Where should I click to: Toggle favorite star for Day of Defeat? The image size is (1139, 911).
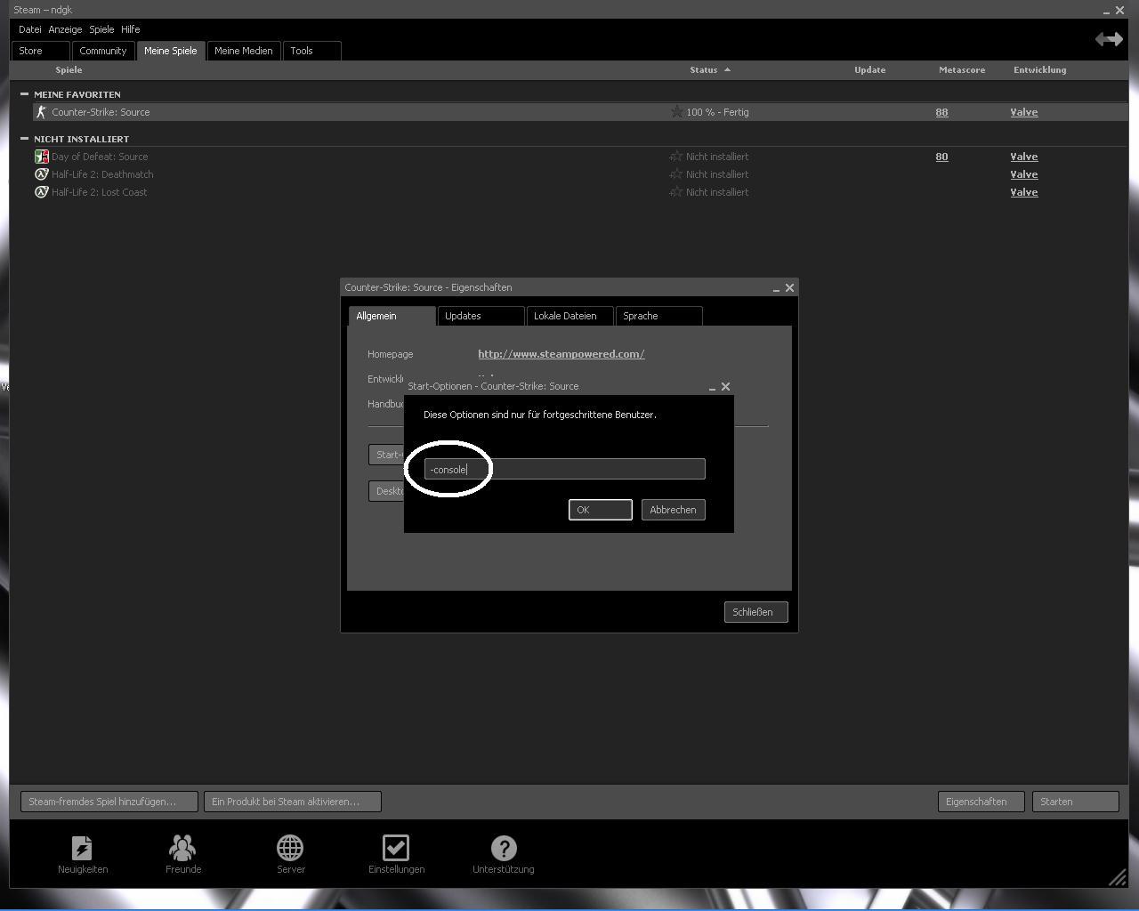click(675, 157)
